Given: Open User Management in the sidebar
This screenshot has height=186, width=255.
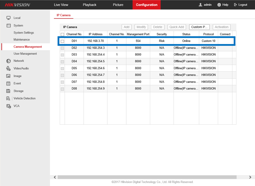Looking at the screenshot, I should pos(25,54).
